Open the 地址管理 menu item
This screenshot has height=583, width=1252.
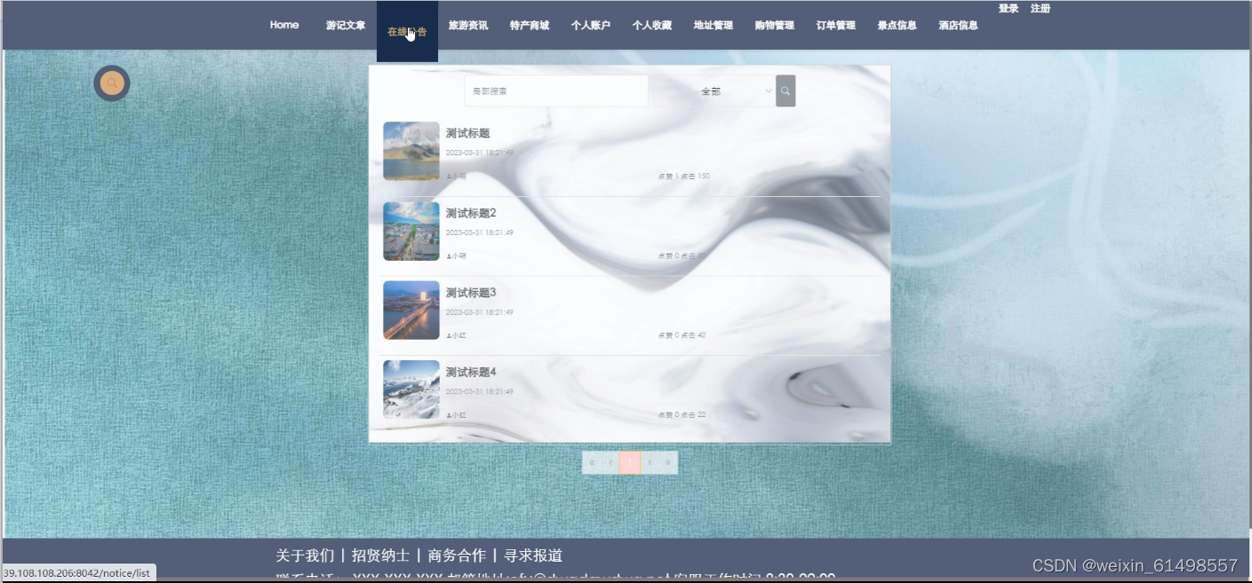(714, 25)
